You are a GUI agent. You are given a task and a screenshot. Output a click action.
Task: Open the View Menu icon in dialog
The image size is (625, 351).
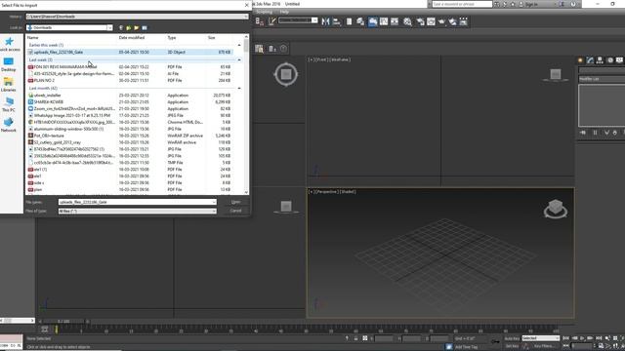click(145, 28)
